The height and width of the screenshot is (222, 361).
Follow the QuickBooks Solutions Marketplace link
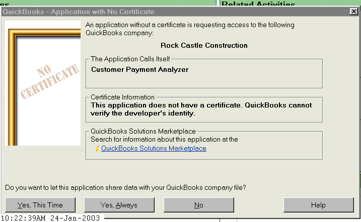point(154,149)
